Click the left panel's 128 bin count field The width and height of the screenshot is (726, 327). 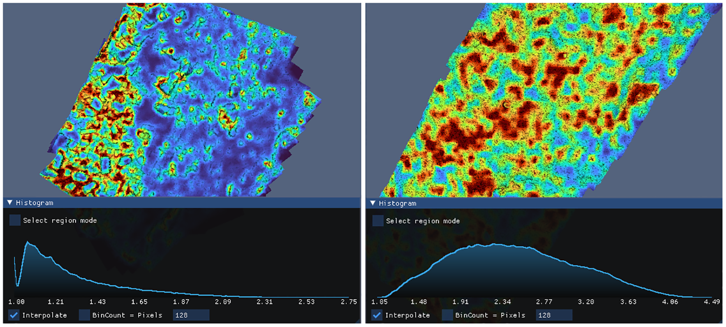point(191,315)
